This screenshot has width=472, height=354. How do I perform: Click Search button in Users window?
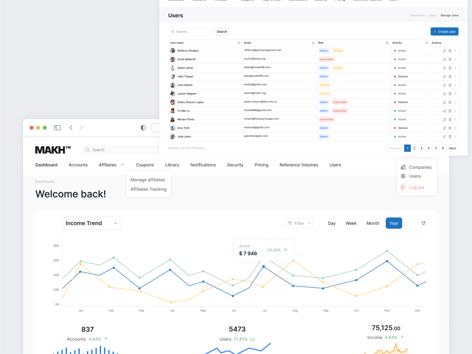(222, 31)
